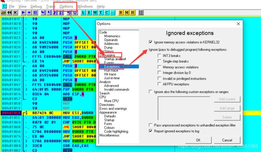Click the Step into toolbar icon
The width and height of the screenshot is (261, 152).
[x=43, y=13]
